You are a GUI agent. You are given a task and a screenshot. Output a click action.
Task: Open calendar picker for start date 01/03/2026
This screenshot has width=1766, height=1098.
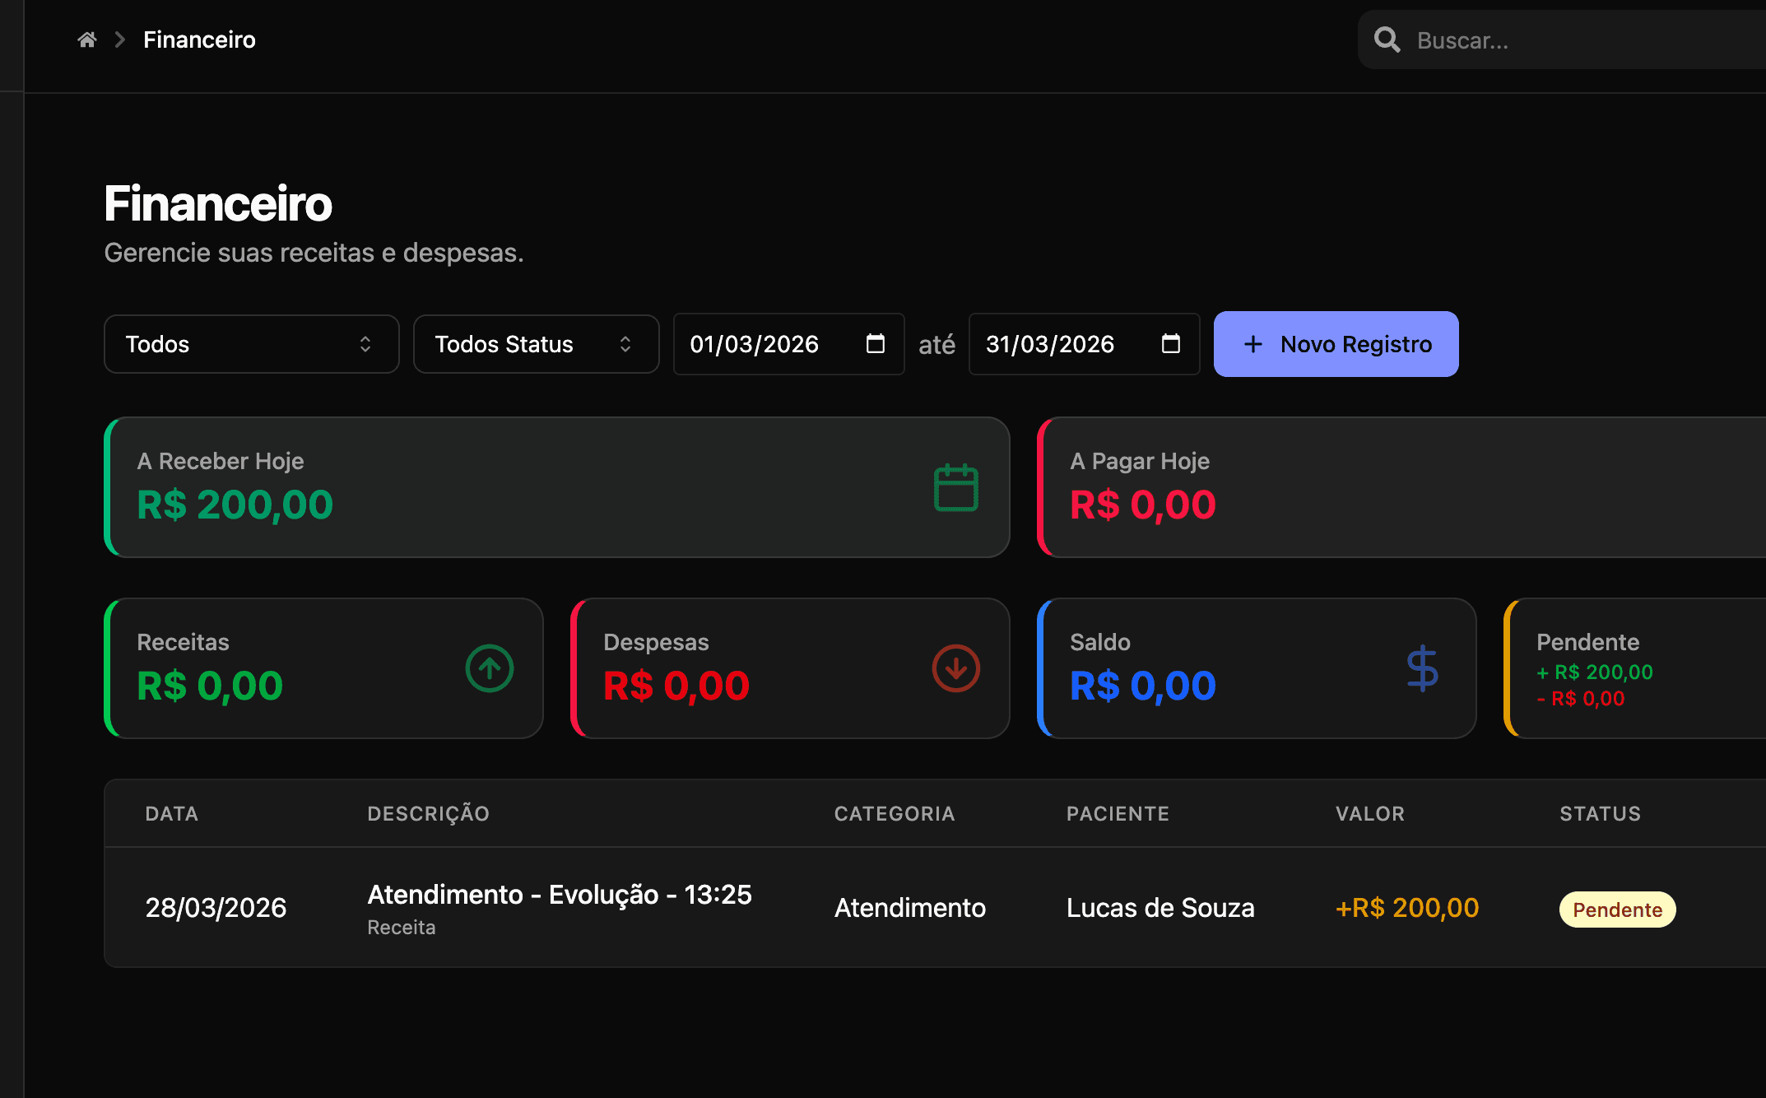click(x=876, y=343)
